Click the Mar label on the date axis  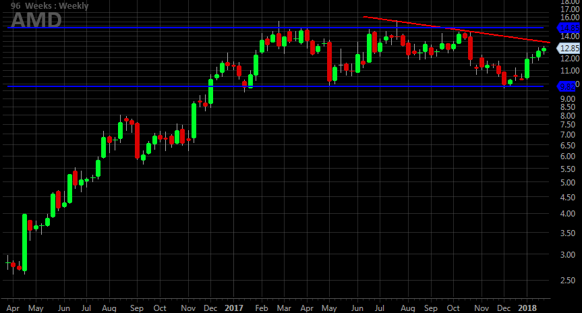[284, 308]
